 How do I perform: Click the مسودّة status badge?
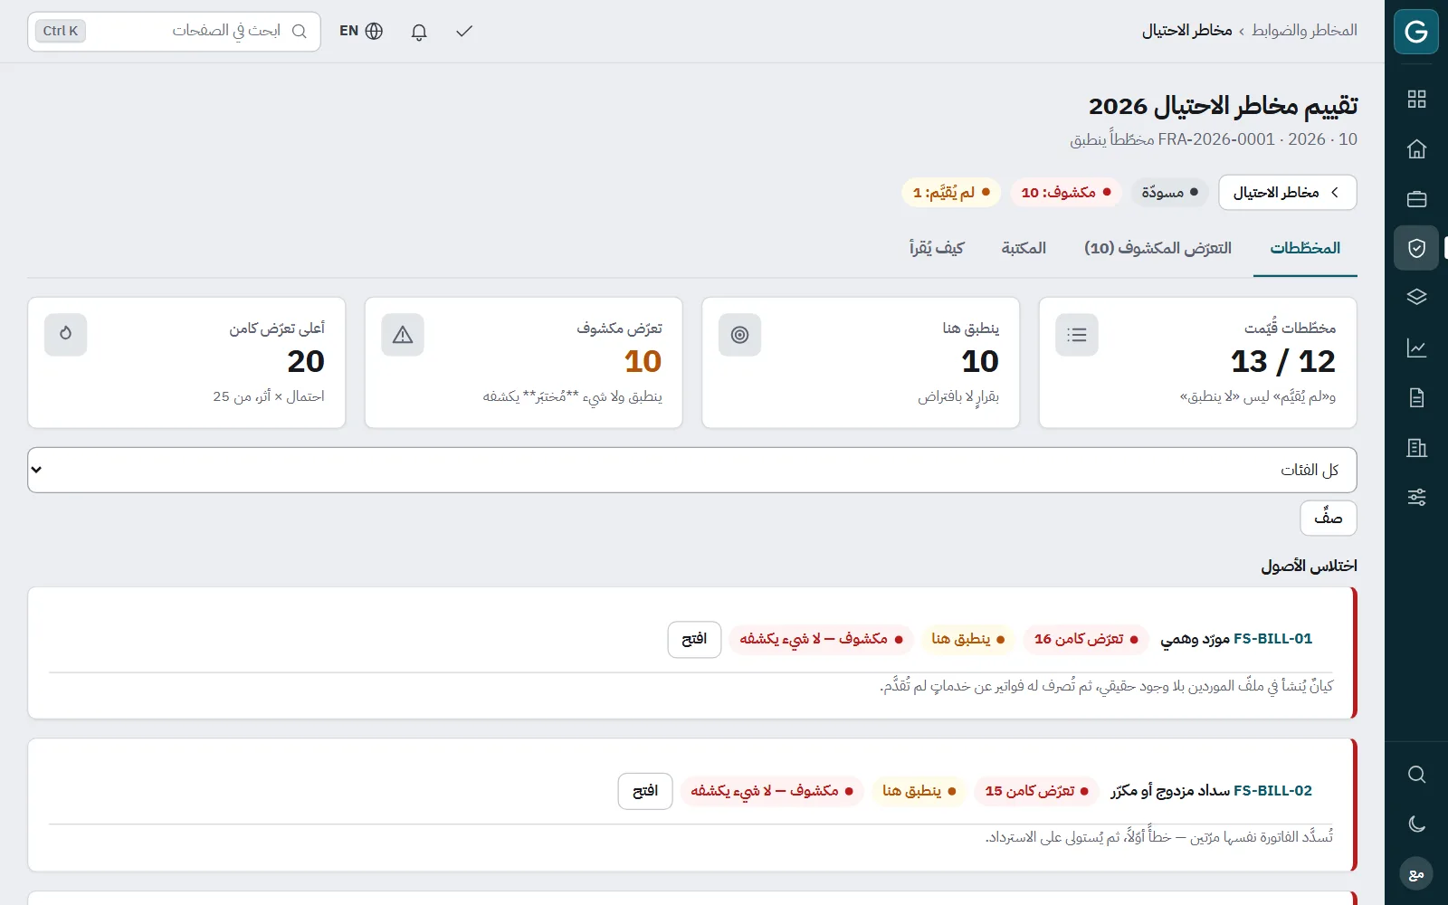pyautogui.click(x=1169, y=192)
